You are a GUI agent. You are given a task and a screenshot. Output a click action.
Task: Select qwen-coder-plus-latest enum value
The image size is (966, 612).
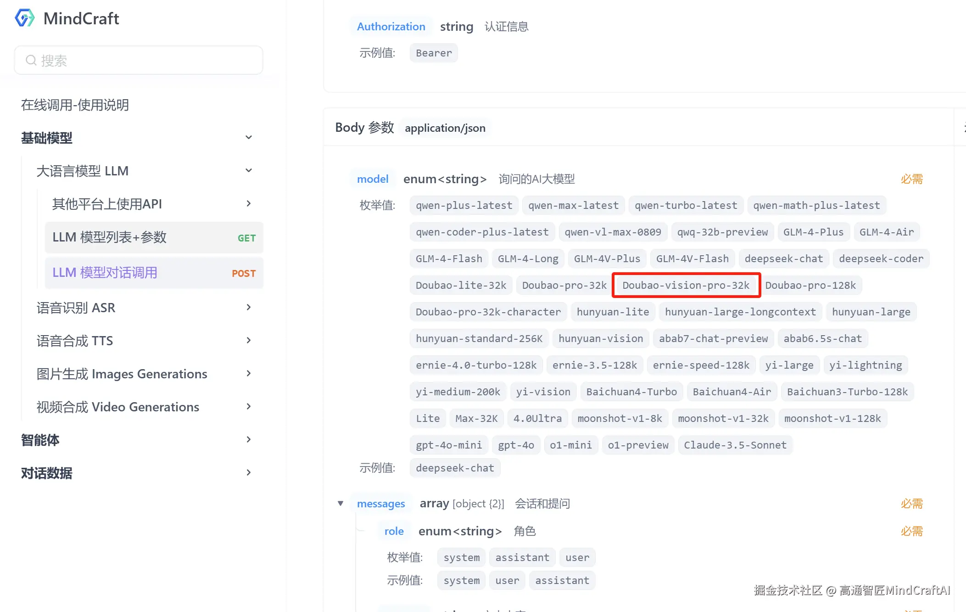point(482,232)
